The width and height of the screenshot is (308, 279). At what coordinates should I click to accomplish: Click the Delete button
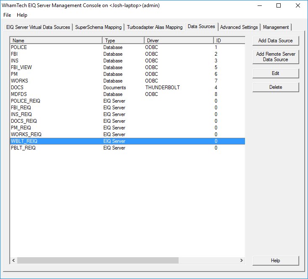click(x=276, y=87)
